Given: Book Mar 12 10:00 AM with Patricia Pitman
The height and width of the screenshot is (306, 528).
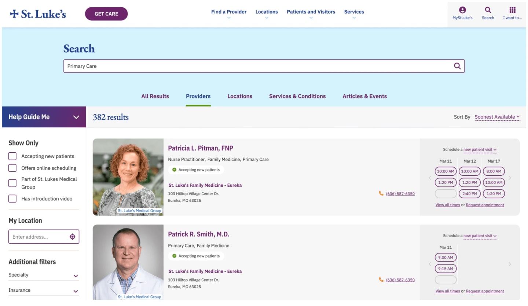Looking at the screenshot, I should pos(470,171).
